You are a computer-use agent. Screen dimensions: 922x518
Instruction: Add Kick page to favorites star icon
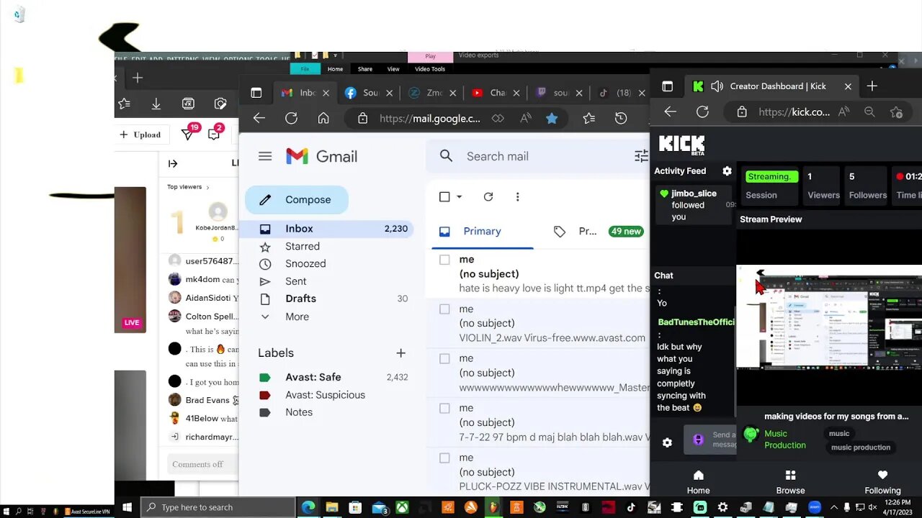coord(897,112)
